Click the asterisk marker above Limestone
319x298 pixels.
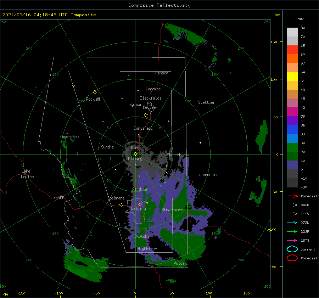[x=67, y=134]
